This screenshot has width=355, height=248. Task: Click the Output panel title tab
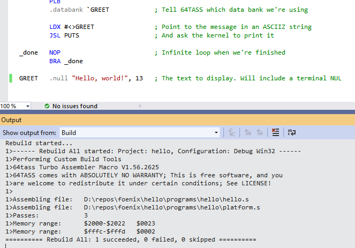11,120
